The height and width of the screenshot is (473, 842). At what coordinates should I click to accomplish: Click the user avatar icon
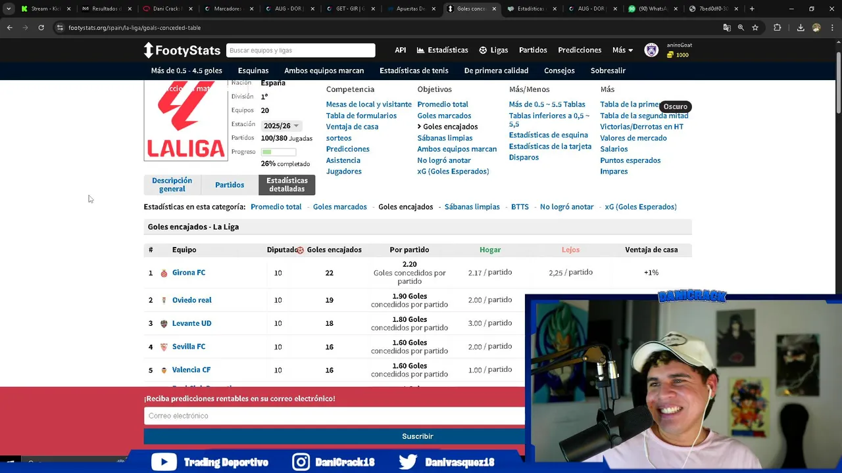point(651,50)
